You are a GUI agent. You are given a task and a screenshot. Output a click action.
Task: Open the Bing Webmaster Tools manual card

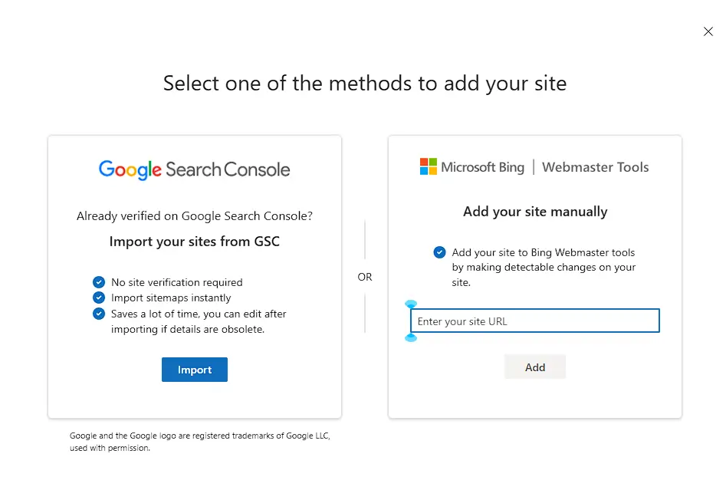pyautogui.click(x=534, y=276)
